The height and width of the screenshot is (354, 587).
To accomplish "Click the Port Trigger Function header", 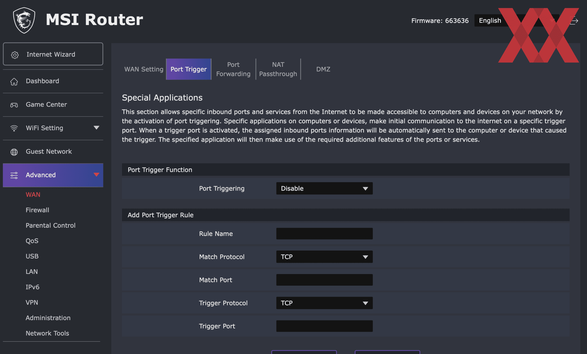I will (x=345, y=170).
